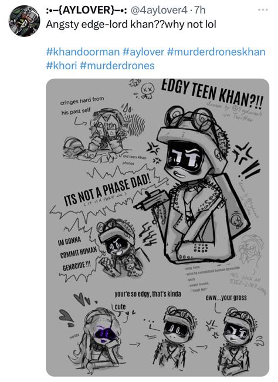Viewport: 278px width, 382px height.
Task: Tap the #khori hashtag
Action: tap(61, 66)
